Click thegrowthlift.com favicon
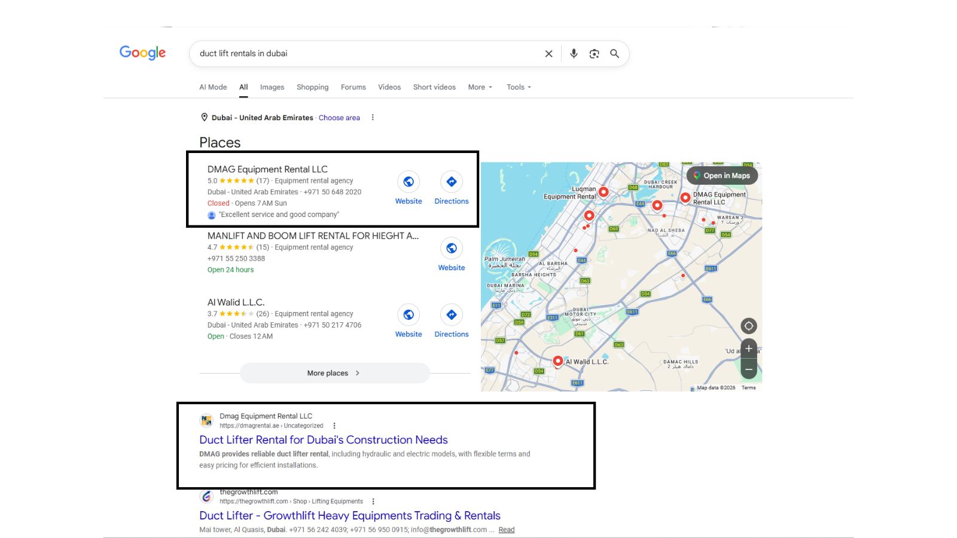Viewport: 957px width, 538px height. click(x=206, y=497)
